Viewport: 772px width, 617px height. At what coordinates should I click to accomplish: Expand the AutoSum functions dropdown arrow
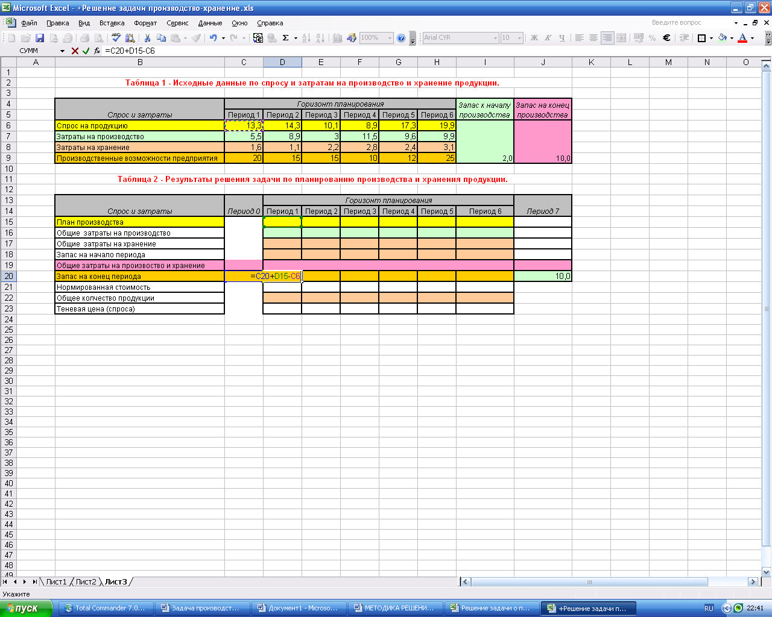[296, 38]
